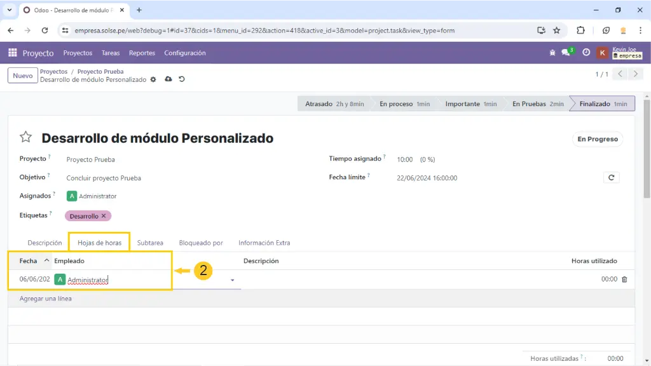Click the debug bug icon
The image size is (651, 366).
coord(552,53)
